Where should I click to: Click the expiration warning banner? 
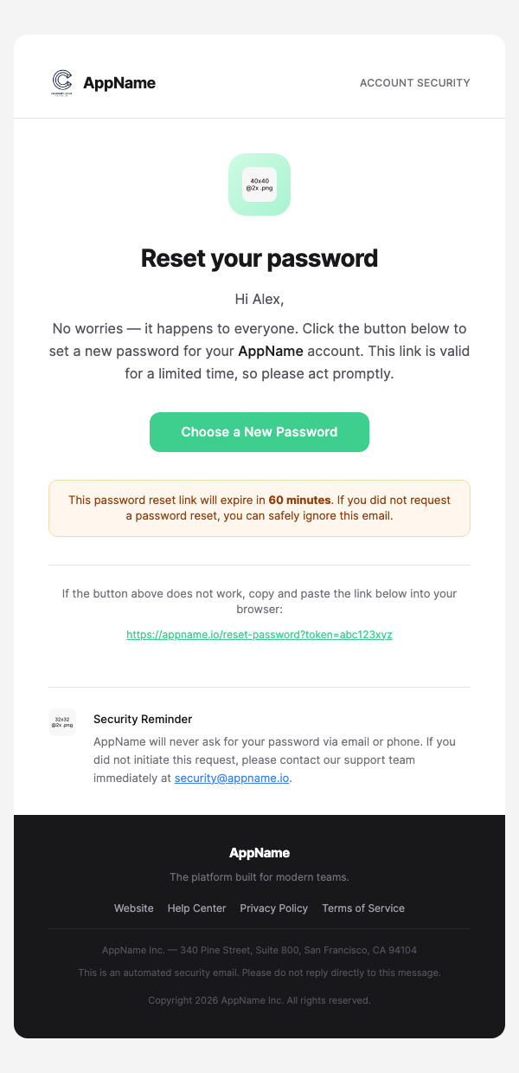pos(259,507)
